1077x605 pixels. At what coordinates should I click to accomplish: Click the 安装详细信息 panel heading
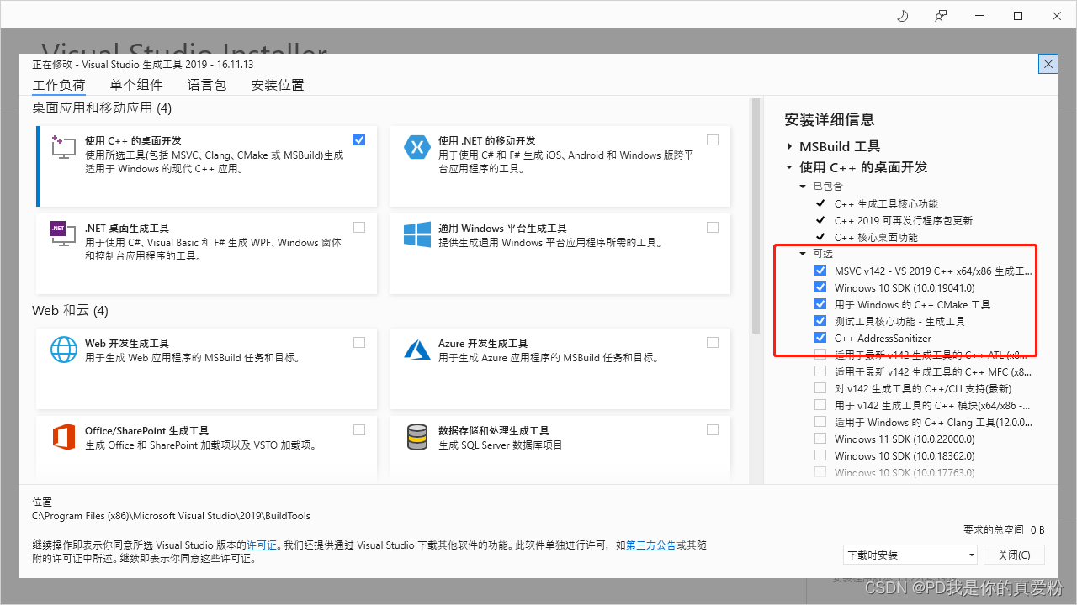(x=829, y=119)
